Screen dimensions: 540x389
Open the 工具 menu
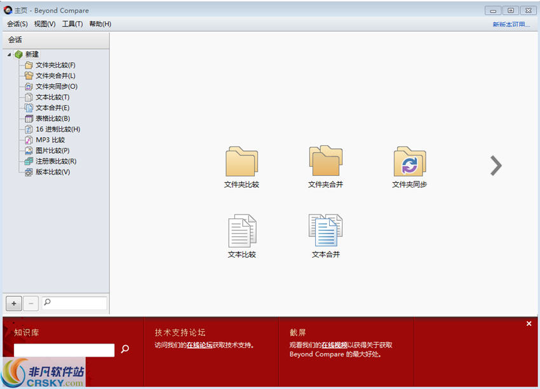[x=71, y=23]
